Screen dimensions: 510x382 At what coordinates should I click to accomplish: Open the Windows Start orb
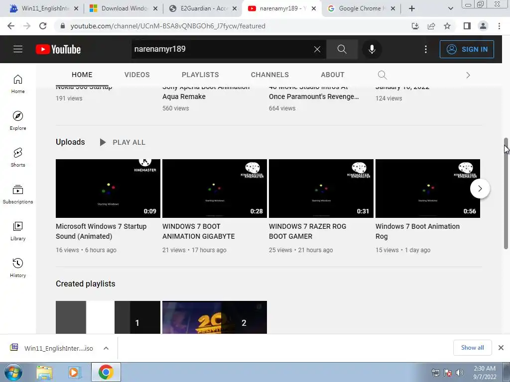tap(13, 372)
